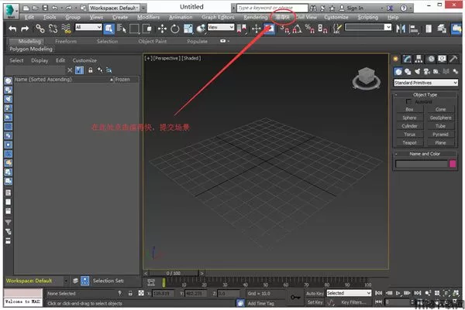
Task: Click the magenta object color swatch
Action: [x=453, y=163]
